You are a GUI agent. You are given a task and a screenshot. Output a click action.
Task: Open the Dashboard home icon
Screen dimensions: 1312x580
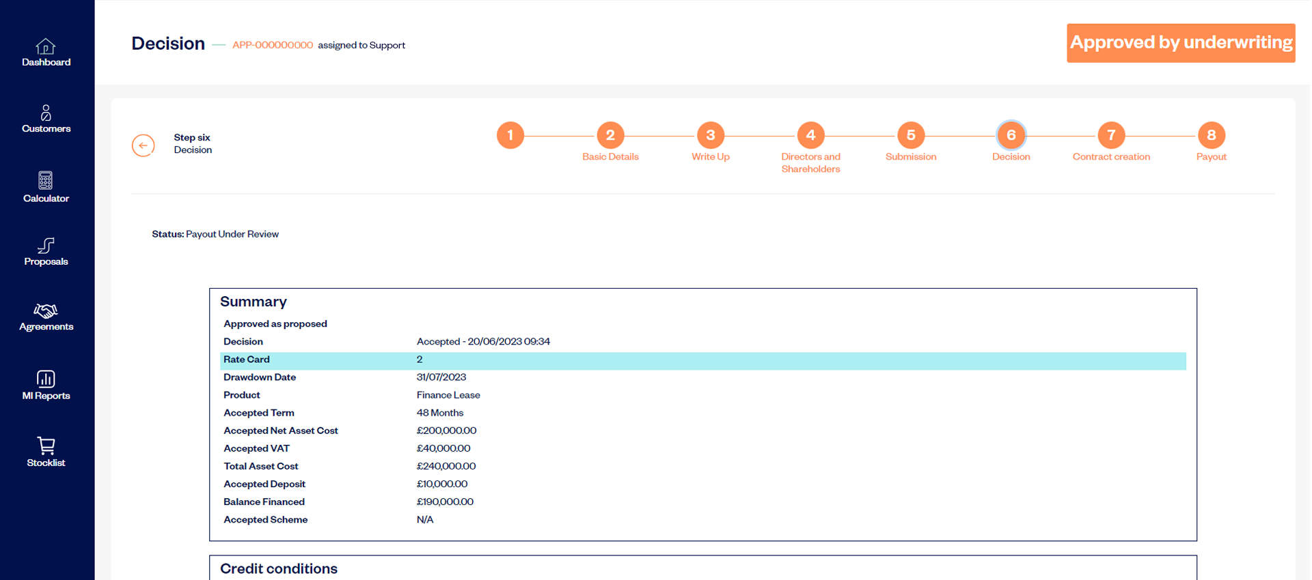pos(46,46)
